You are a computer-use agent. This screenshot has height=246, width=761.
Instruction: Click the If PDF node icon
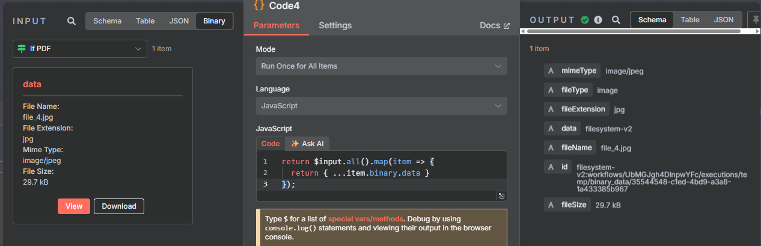(x=22, y=49)
